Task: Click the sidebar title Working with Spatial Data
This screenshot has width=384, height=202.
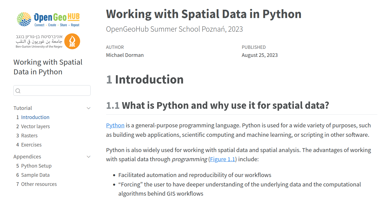Action: [48, 67]
